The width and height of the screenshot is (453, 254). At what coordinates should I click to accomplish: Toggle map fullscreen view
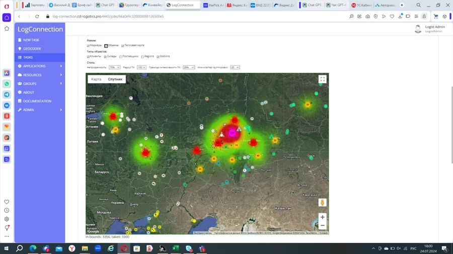click(323, 79)
